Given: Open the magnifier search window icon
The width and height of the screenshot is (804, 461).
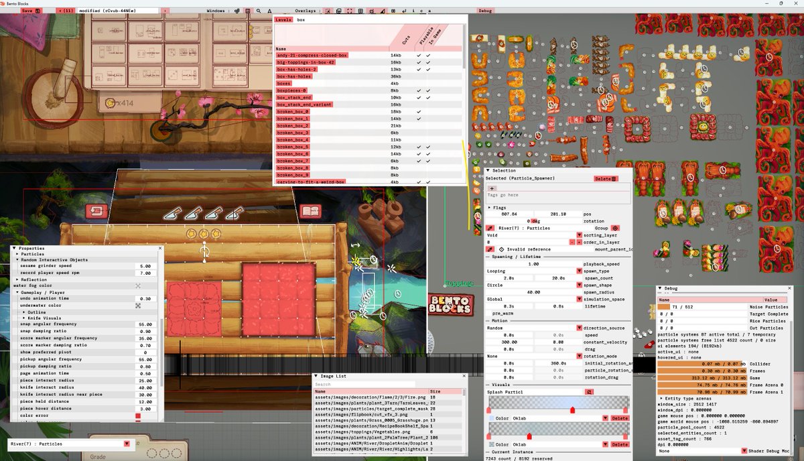Looking at the screenshot, I should point(259,11).
